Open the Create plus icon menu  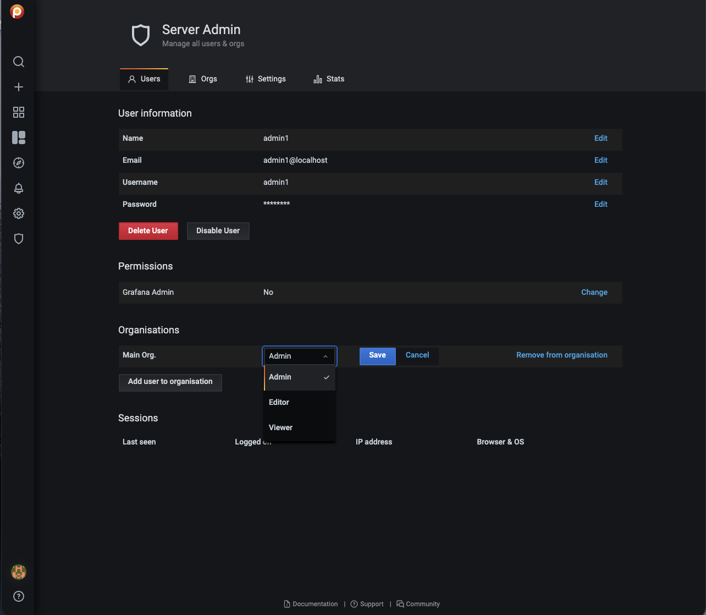click(19, 87)
